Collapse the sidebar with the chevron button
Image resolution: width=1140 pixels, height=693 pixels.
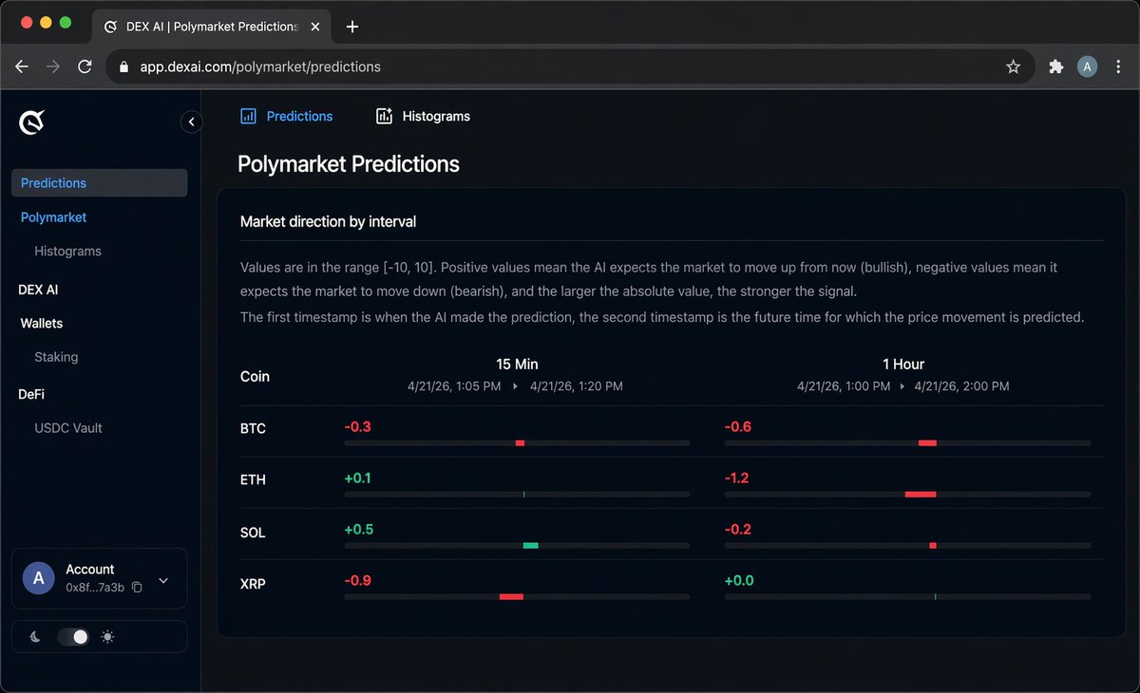pyautogui.click(x=191, y=122)
